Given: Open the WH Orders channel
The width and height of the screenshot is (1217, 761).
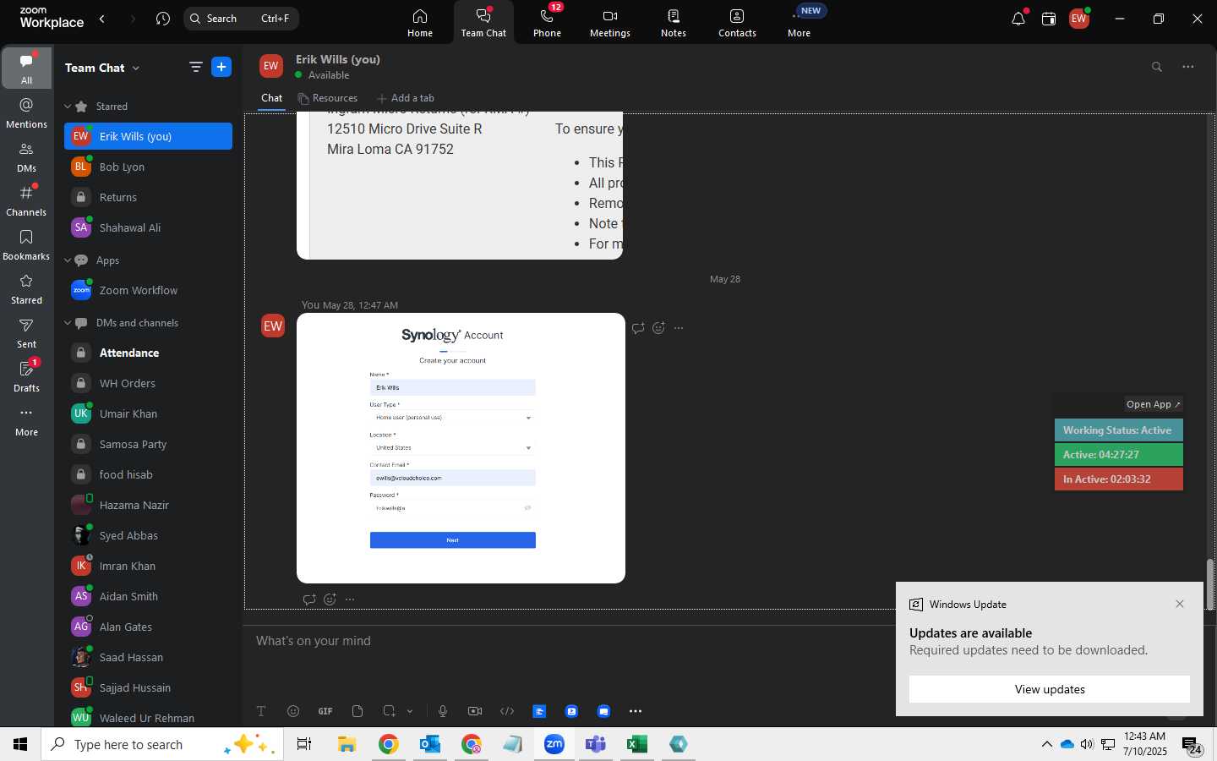Looking at the screenshot, I should [x=148, y=383].
